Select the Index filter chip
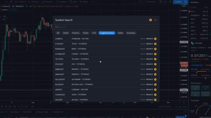 (120, 33)
